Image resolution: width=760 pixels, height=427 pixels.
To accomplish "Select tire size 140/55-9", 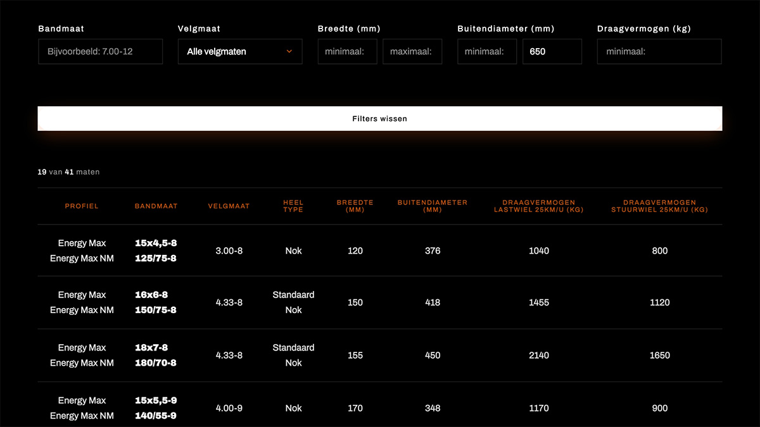I will (156, 416).
